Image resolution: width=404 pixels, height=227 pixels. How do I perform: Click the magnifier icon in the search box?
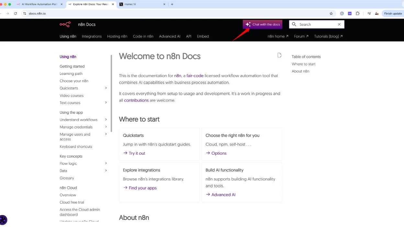pos(294,24)
